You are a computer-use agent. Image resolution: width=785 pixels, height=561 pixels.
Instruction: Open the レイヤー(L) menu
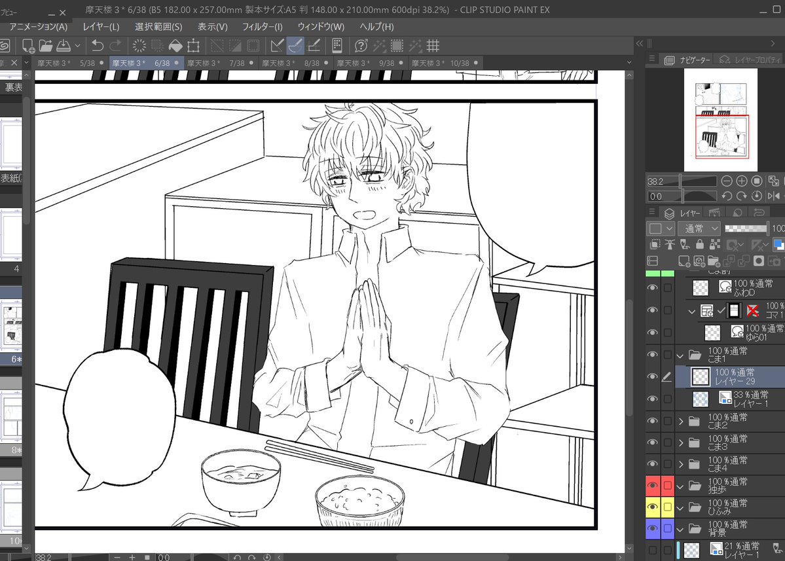point(101,27)
